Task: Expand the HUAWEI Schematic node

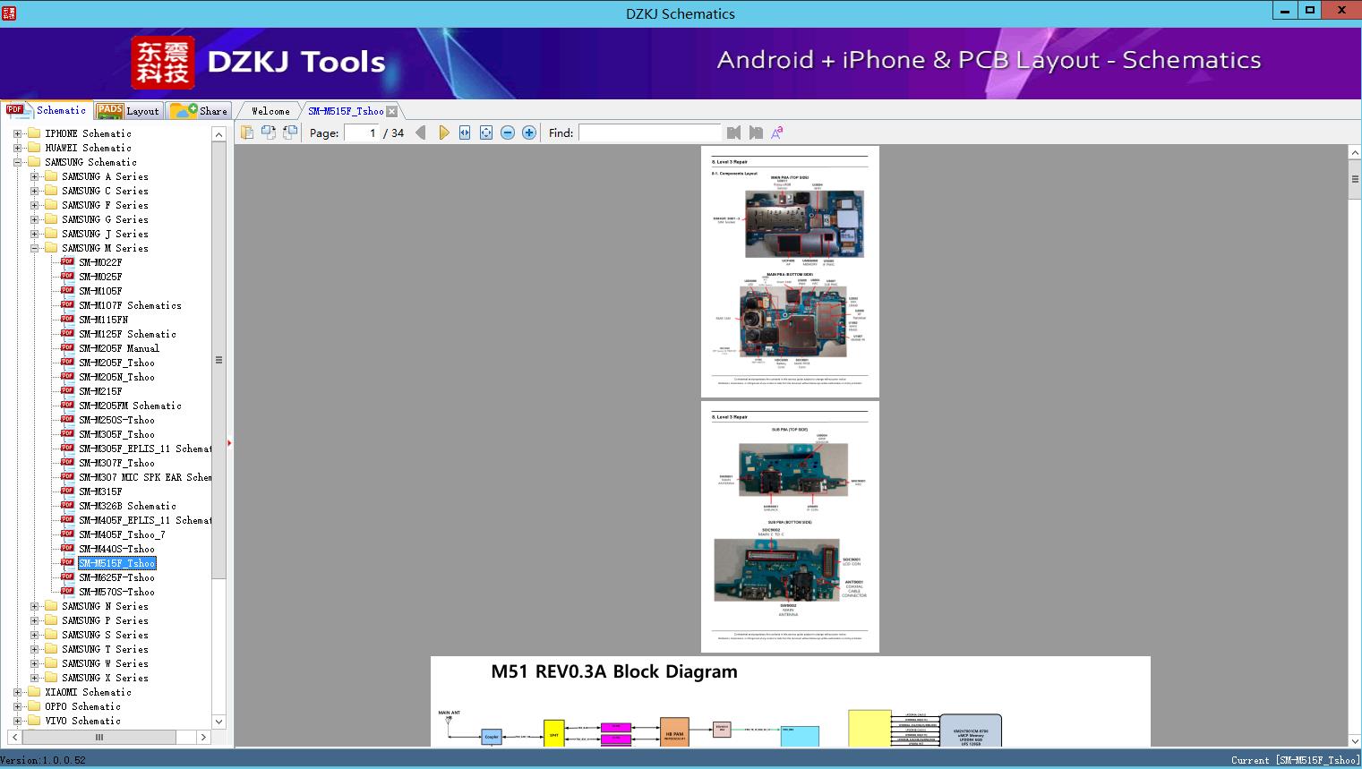Action: [x=17, y=148]
